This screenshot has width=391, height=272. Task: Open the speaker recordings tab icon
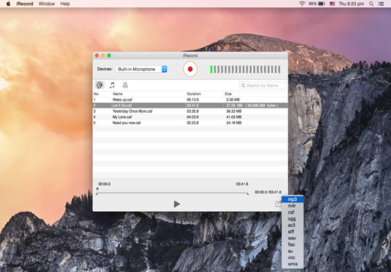pyautogui.click(x=99, y=85)
